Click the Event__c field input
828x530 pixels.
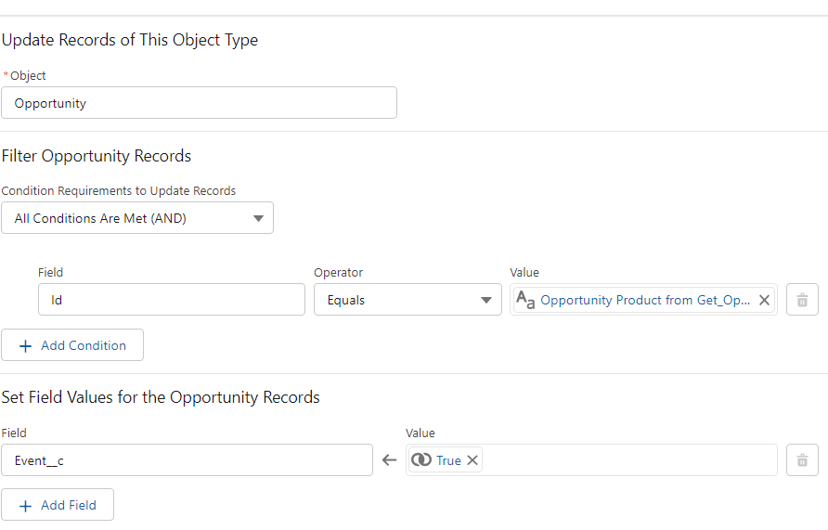187,460
